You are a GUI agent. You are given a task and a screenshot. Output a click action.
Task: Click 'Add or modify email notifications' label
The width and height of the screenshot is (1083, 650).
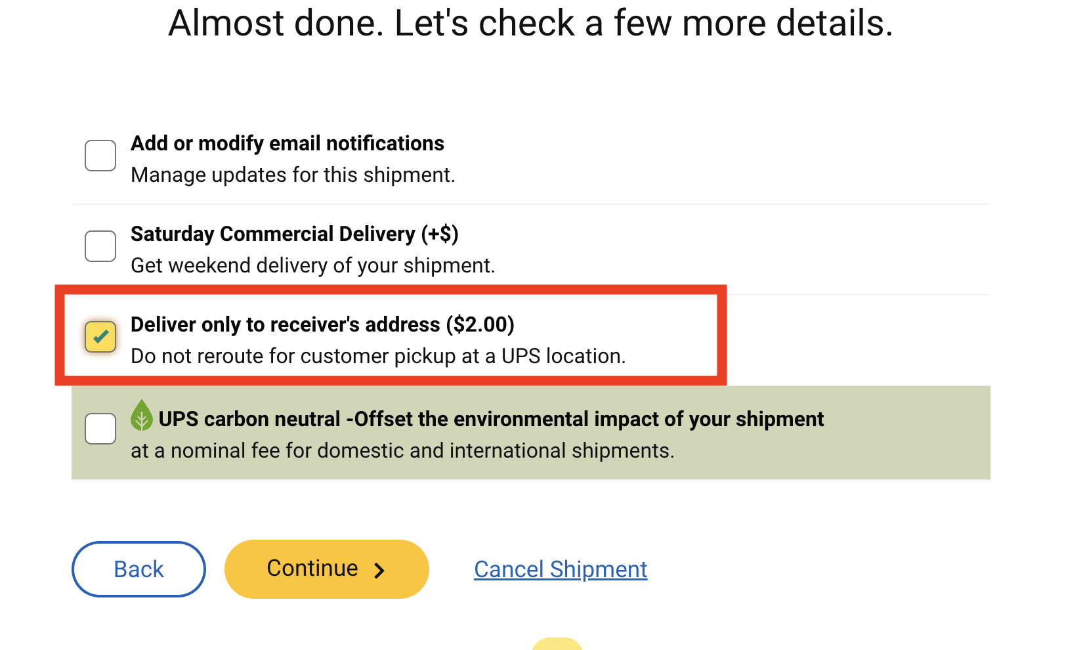click(x=287, y=143)
